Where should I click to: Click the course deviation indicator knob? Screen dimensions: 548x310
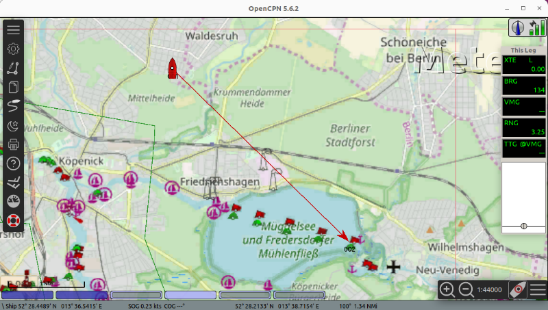tap(523, 227)
